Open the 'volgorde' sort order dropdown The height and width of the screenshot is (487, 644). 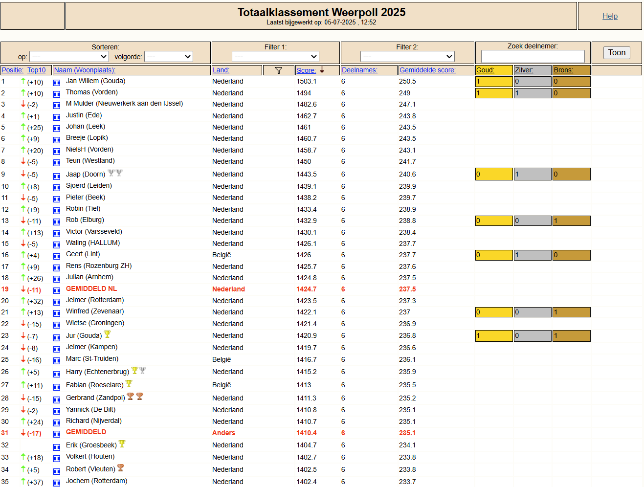coord(169,57)
